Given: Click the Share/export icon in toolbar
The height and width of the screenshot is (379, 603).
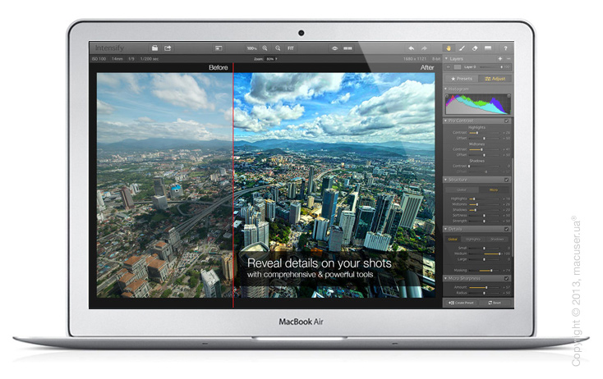Looking at the screenshot, I should (x=168, y=48).
